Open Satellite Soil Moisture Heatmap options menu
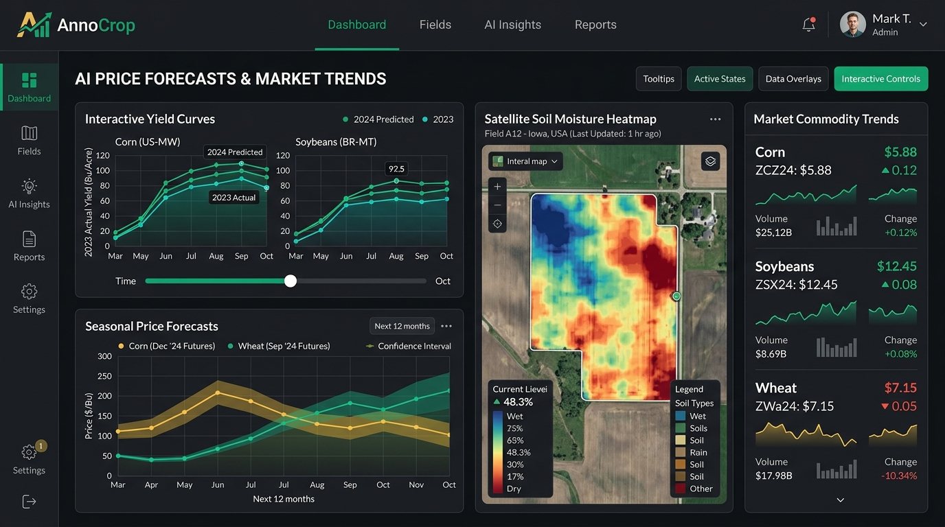This screenshot has height=527, width=945. coord(716,119)
